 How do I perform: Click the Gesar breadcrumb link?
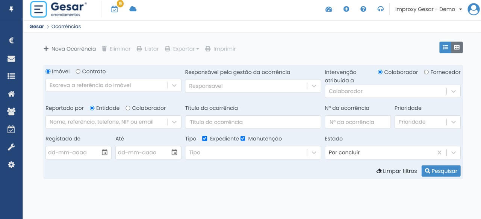click(x=36, y=27)
